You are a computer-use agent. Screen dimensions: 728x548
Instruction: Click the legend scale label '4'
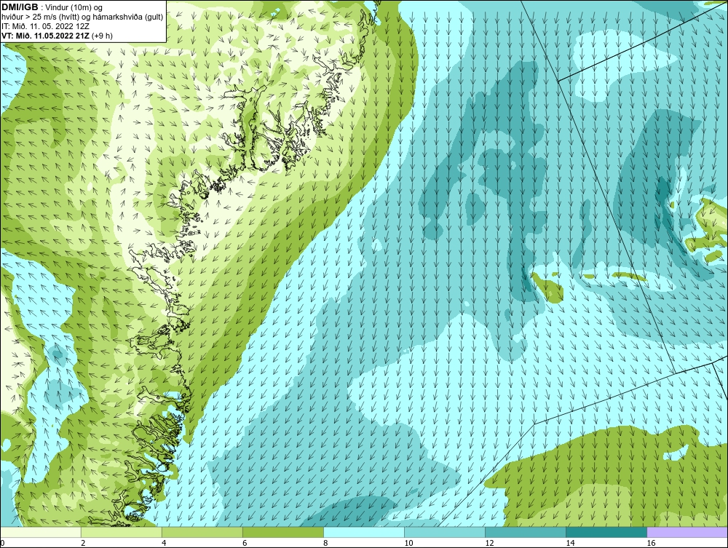[x=164, y=543]
